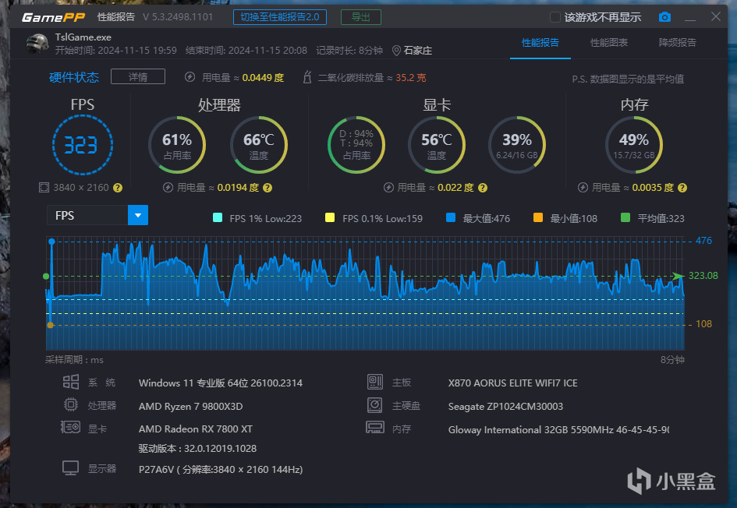This screenshot has height=508, width=737.
Task: Click the 323.08 average value label
Action: pyautogui.click(x=703, y=276)
